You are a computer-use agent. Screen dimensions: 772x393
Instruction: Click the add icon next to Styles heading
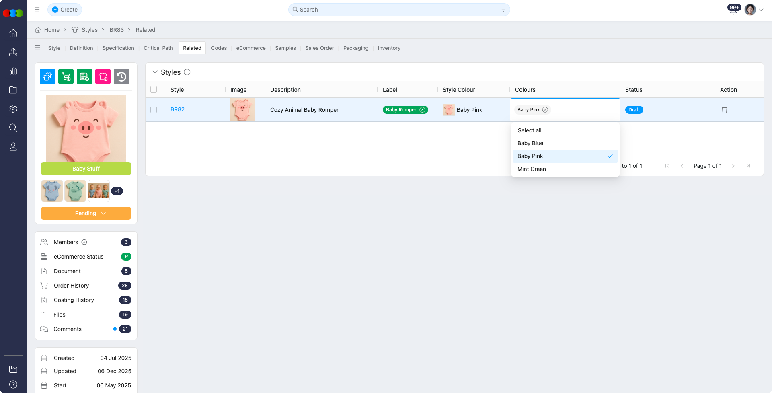187,72
